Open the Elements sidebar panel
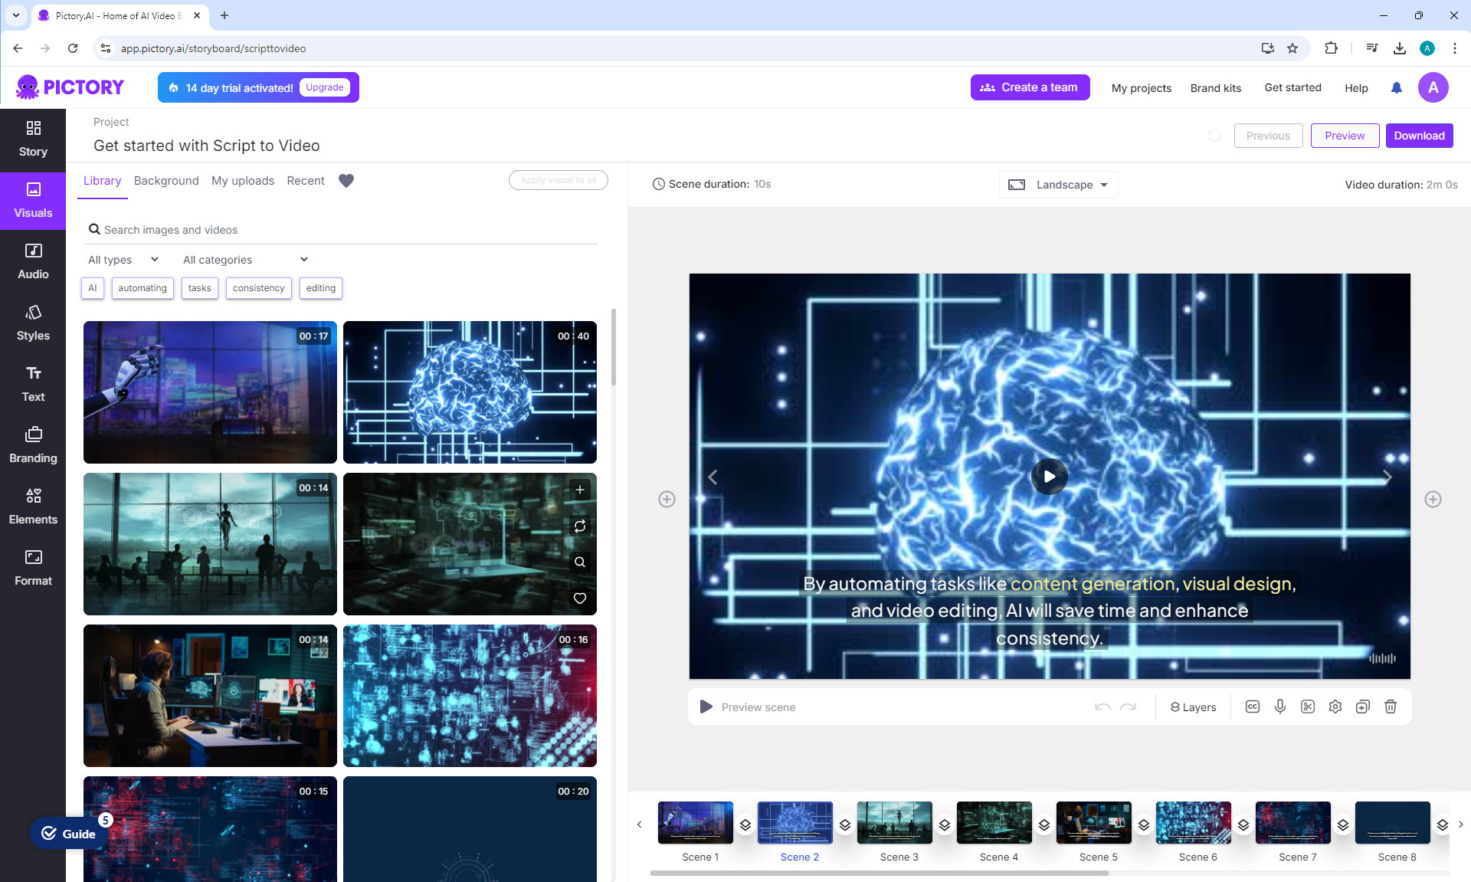Viewport: 1471px width, 882px height. point(33,506)
